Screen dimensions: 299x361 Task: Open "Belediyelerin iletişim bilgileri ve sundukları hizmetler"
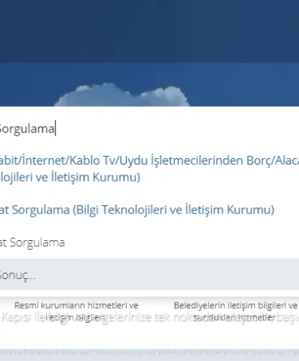click(236, 311)
